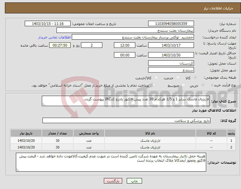Image resolution: width=241 pixels, height=189 pixels.
Task: Click quantity 30 in row 1
Action: pyautogui.click(x=57, y=141)
